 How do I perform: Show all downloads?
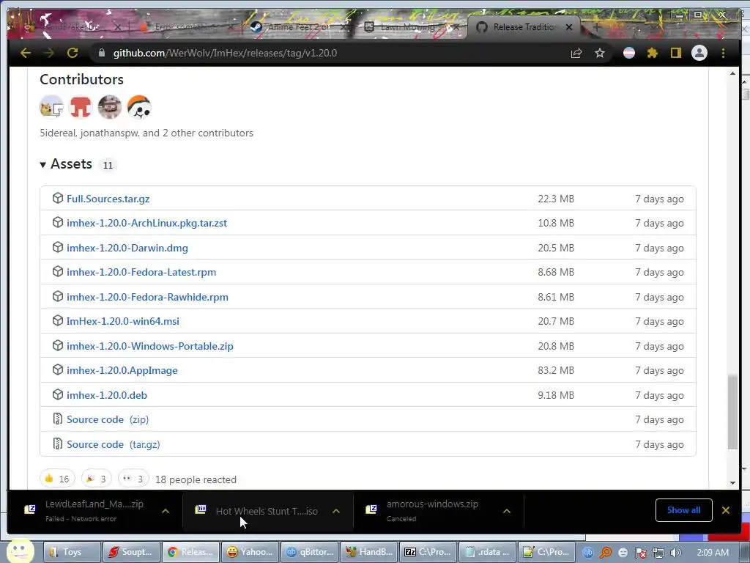pos(683,510)
